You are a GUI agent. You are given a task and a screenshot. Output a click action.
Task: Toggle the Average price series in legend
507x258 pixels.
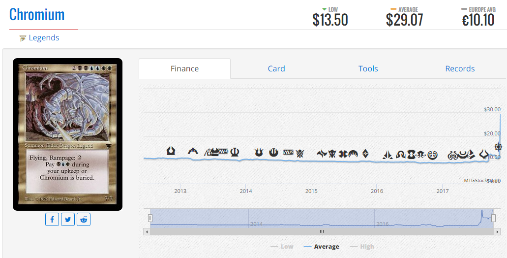[322, 247]
